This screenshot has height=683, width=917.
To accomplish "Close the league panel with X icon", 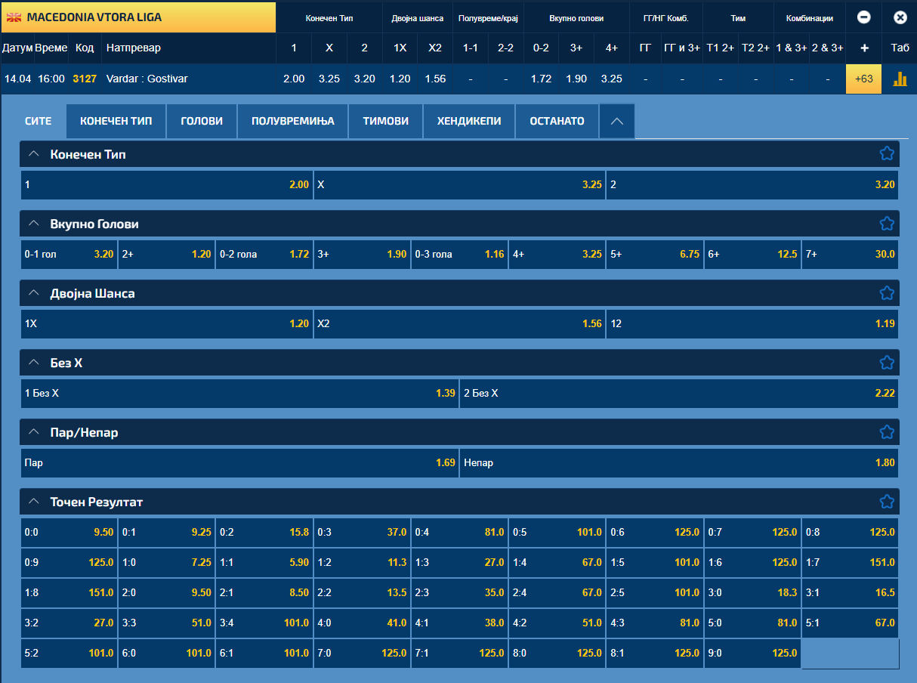I will click(900, 17).
